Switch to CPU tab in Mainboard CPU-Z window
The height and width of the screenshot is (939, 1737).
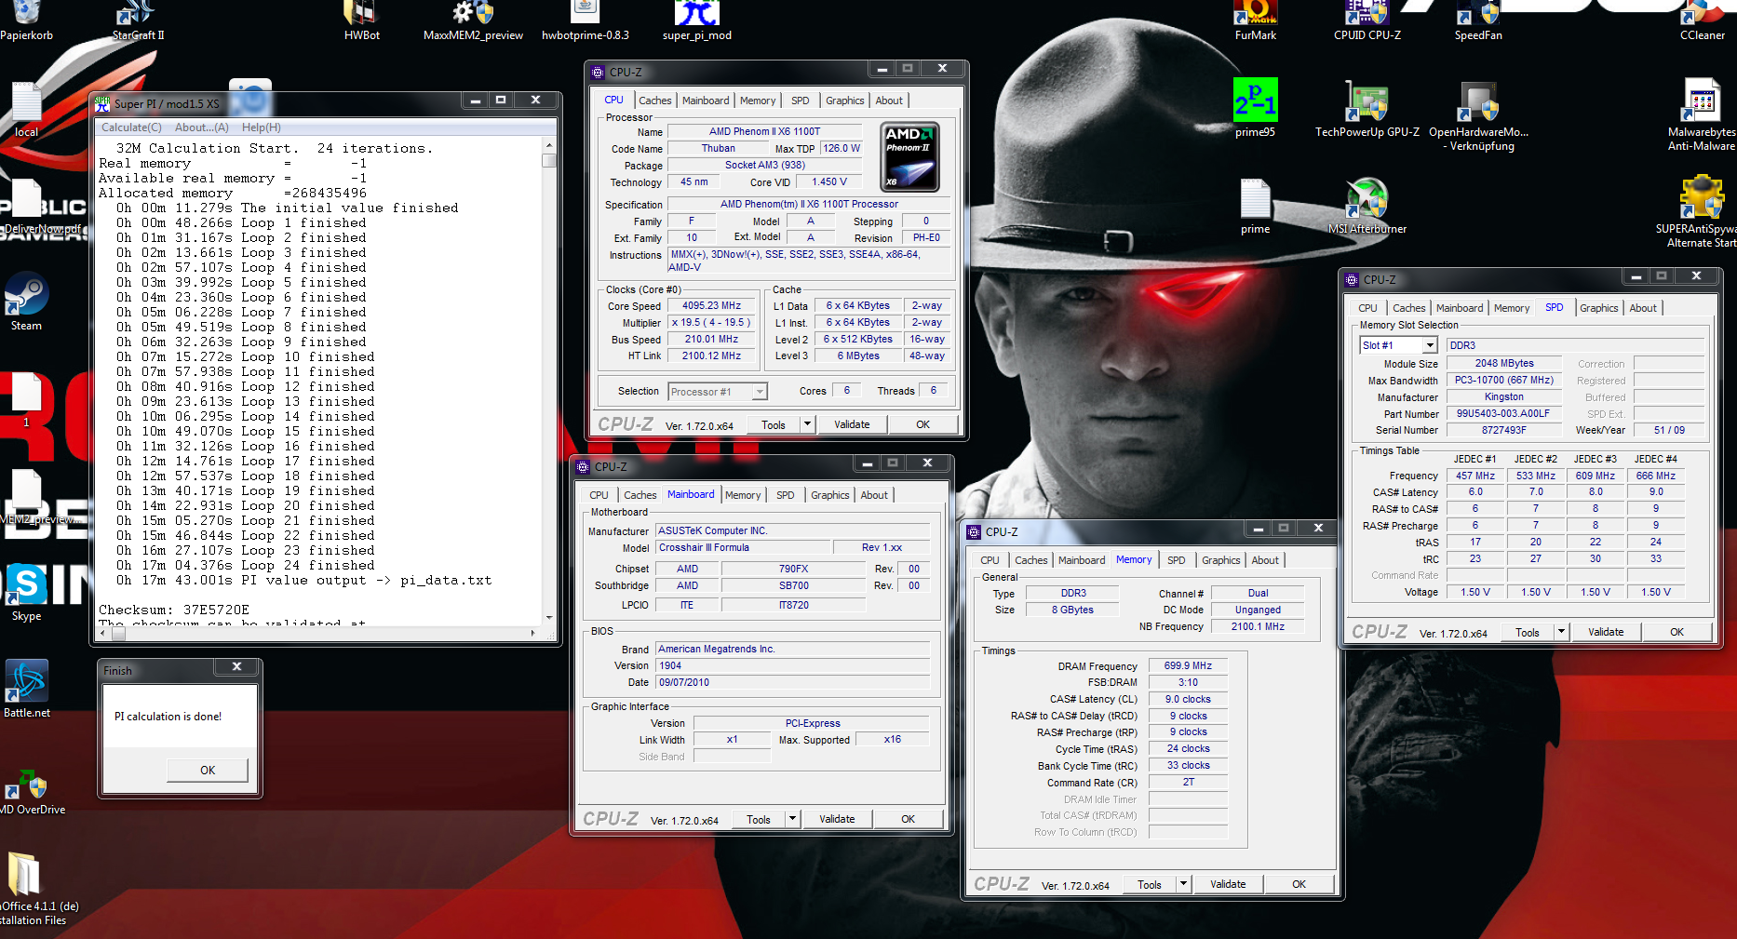(x=599, y=495)
